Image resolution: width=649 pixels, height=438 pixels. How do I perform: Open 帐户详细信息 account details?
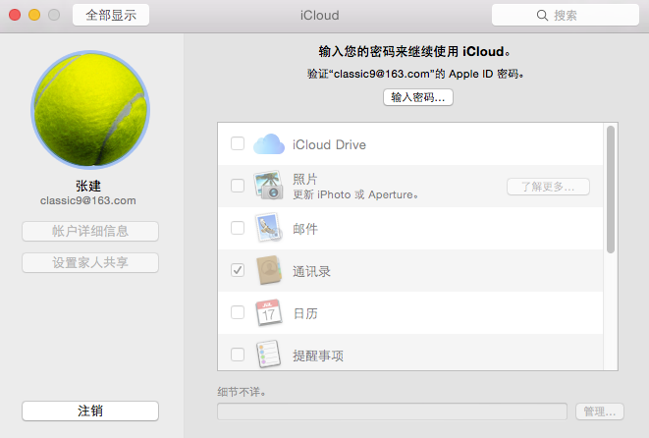90,231
